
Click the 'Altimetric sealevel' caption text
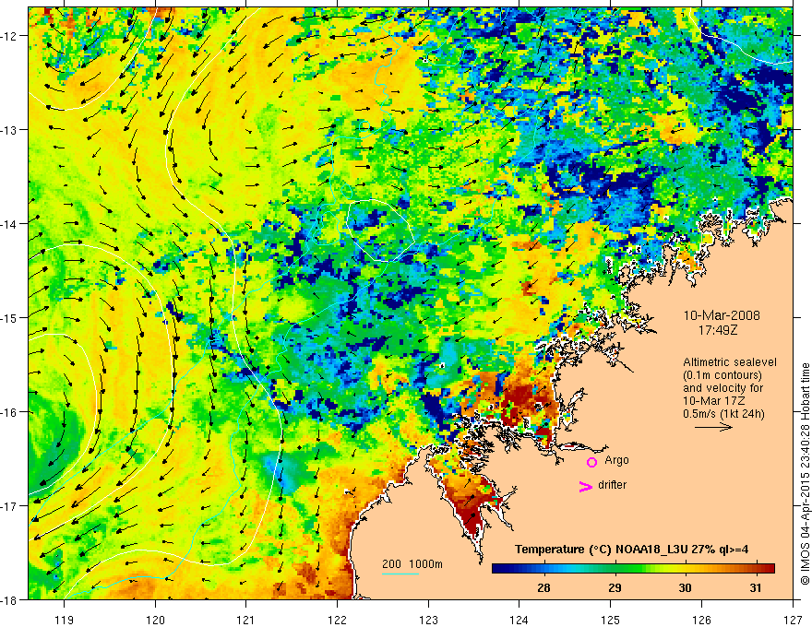729,362
